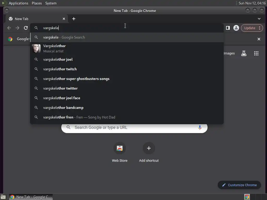Open the Images link
The height and width of the screenshot is (200, 267).
coord(229,53)
